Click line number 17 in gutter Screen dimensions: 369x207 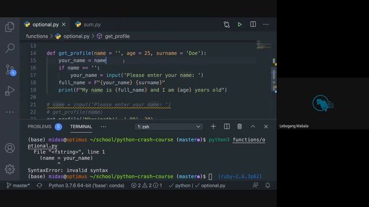click(x=33, y=75)
